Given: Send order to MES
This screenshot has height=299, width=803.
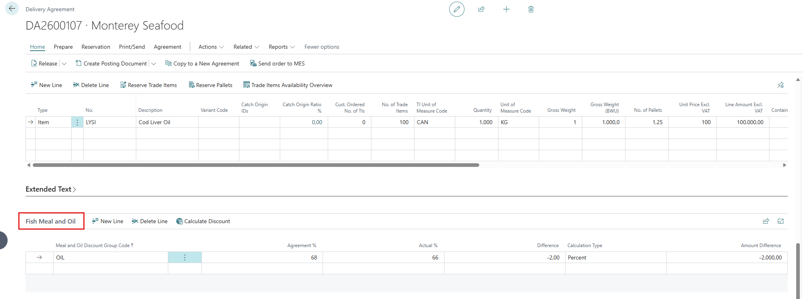Looking at the screenshot, I should pyautogui.click(x=277, y=63).
